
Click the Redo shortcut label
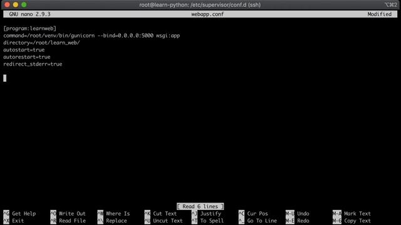303,221
